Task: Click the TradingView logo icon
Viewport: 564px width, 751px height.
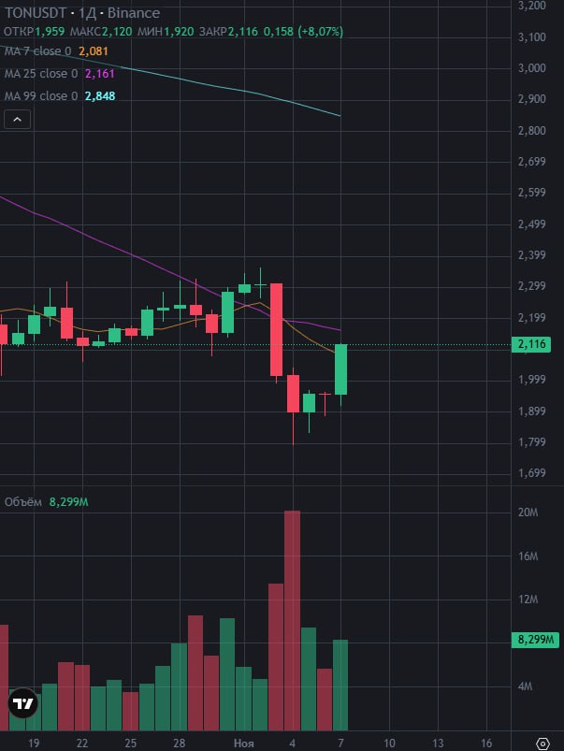Action: [22, 704]
